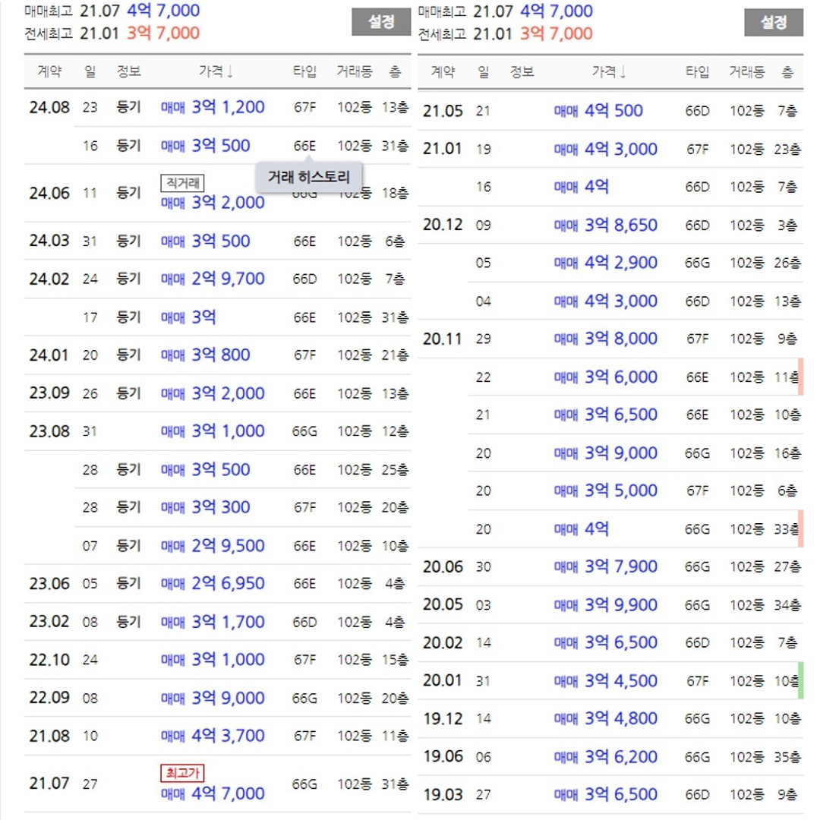Screen dimensions: 820x820
Task: Click 등기 label on 24.08 23 row
Action: (x=128, y=107)
